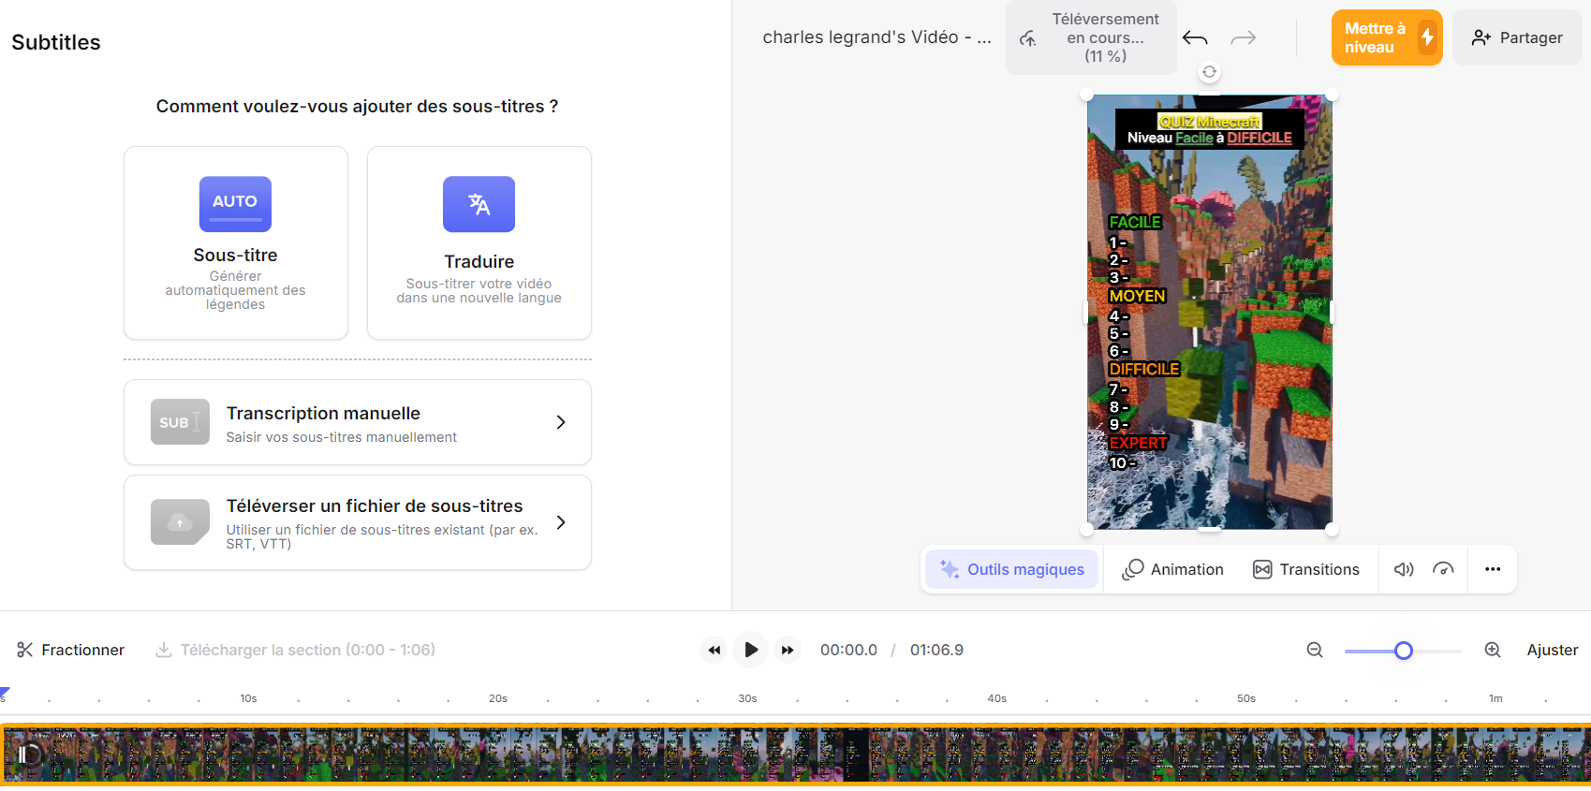
Task: Click the current time 00:00.0 display
Action: [848, 650]
